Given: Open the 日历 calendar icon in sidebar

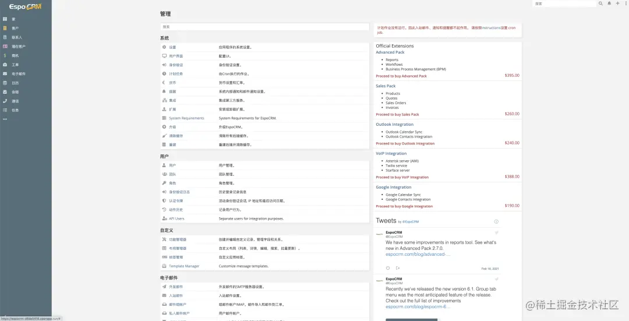Looking at the screenshot, I should click(x=5, y=83).
